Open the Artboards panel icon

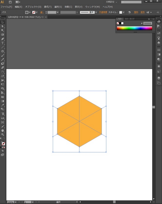(159, 83)
